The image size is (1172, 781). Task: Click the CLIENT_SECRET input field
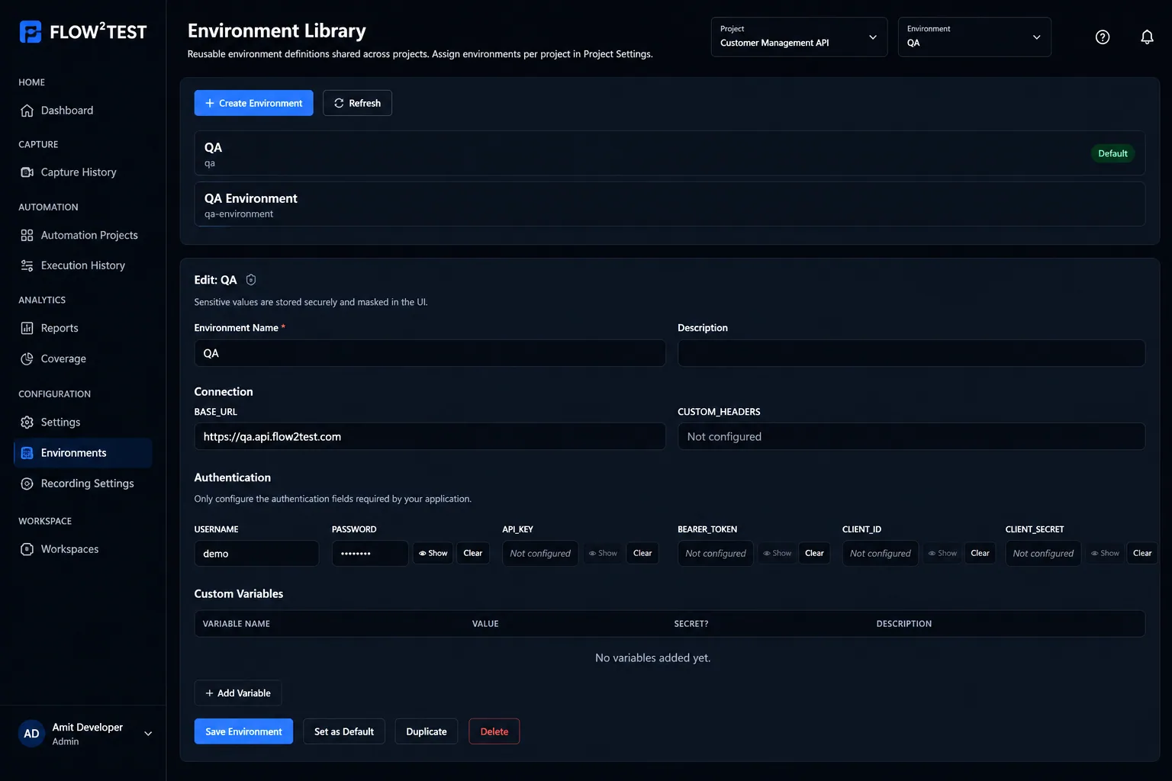pyautogui.click(x=1043, y=553)
